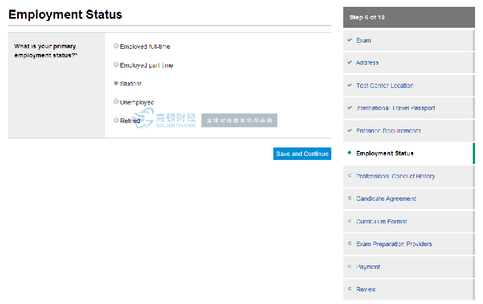The height and width of the screenshot is (304, 483).
Task: Open Professional Conduct History step
Action: (x=395, y=176)
